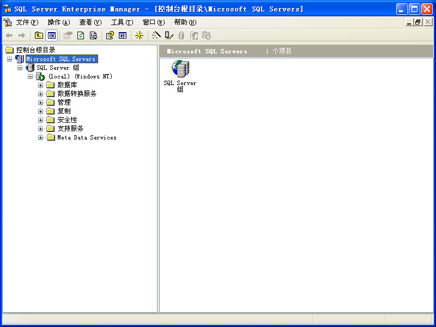Image resolution: width=436 pixels, height=327 pixels.
Task: Toggle the show/hide action pane icon
Action: [x=123, y=35]
